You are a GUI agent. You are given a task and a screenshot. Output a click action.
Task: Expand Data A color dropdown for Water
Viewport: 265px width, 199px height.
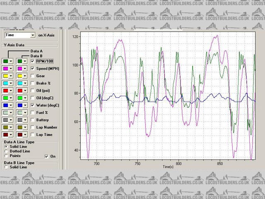[x=11, y=105]
